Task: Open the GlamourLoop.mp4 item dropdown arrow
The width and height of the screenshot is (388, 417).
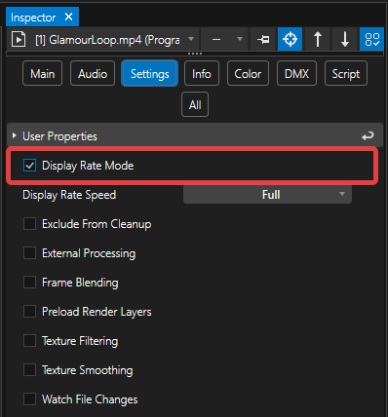Action: coord(191,39)
